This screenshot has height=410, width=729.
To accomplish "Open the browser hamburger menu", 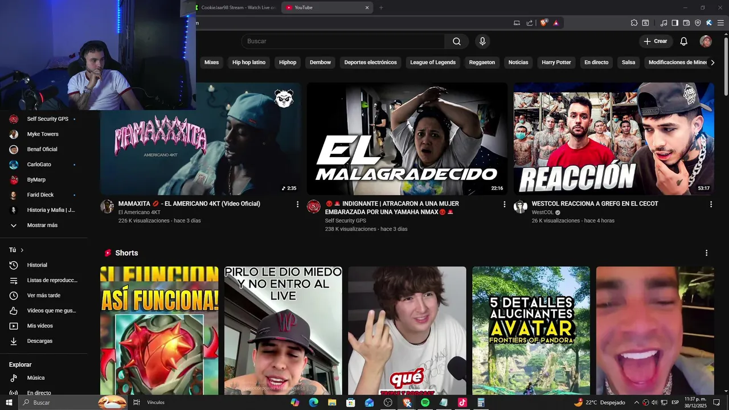I will [719, 23].
